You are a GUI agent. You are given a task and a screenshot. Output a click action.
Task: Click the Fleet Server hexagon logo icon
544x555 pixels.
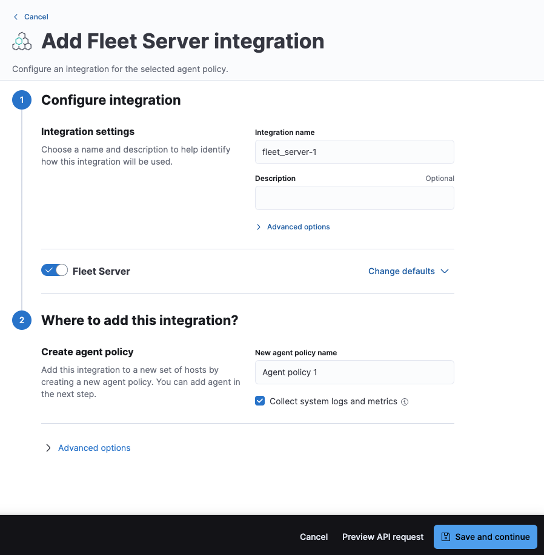click(21, 41)
